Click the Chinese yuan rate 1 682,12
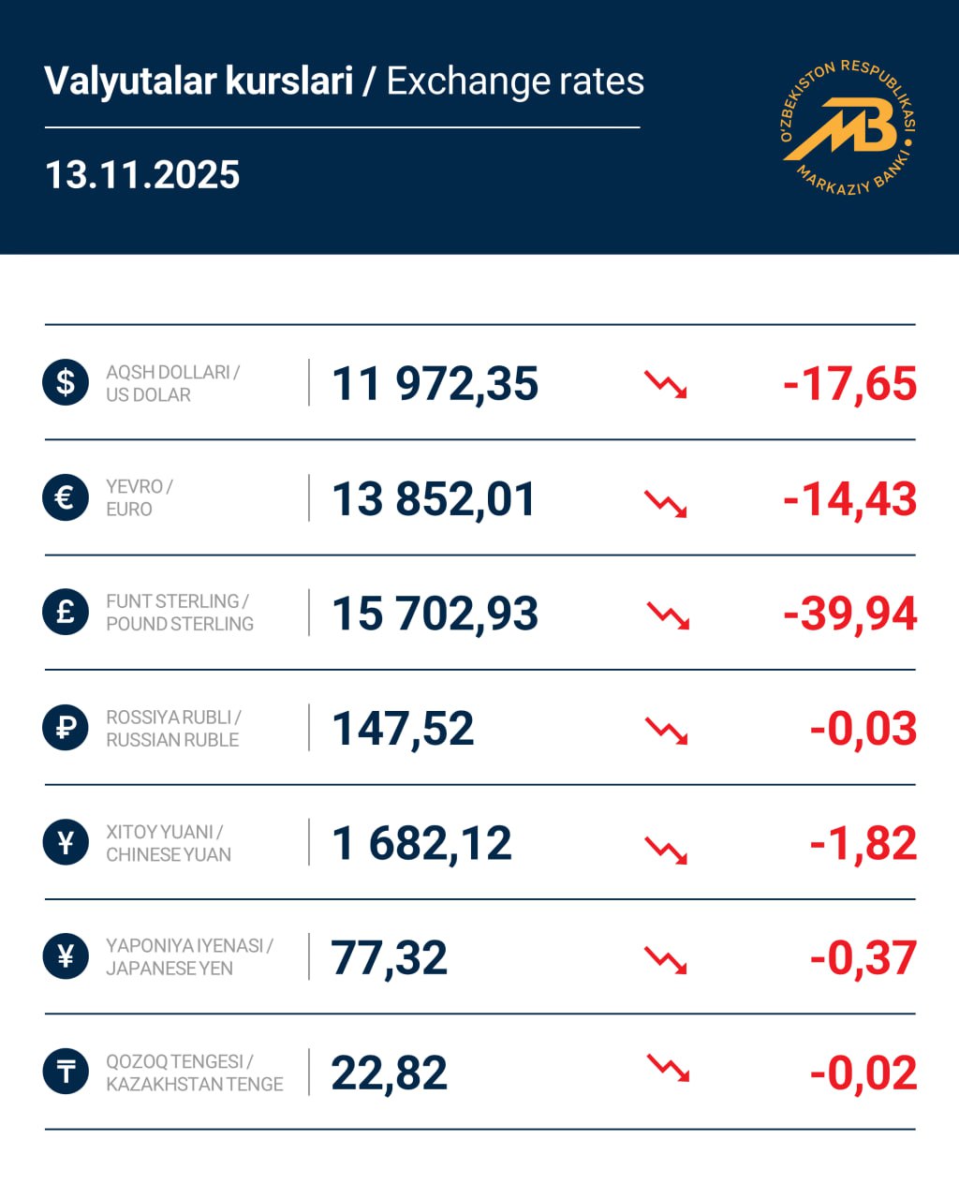This screenshot has width=959, height=1199. (421, 844)
